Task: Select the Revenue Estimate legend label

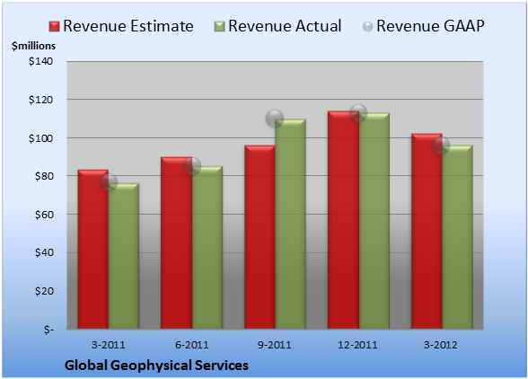Action: coord(128,26)
